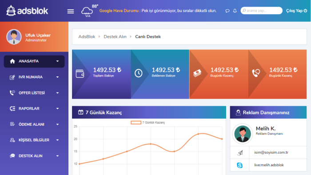The width and height of the screenshot is (311, 175).
Task: Click the user icon beside KİŞİSEL BİLGİLER
Action: coord(12,140)
